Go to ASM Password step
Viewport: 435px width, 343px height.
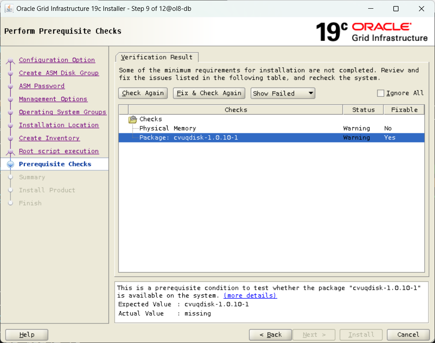coord(42,86)
